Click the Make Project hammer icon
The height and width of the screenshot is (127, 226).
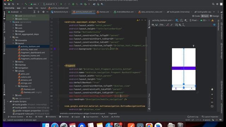pyautogui.click(x=26, y=4)
